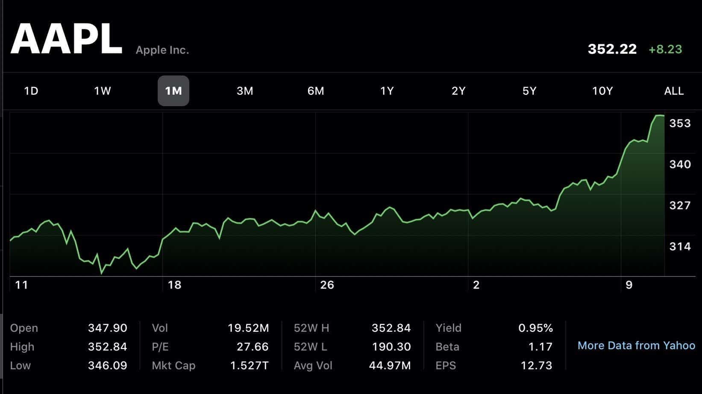This screenshot has width=702, height=394.
Task: Click the 353 price axis label
Action: 680,123
